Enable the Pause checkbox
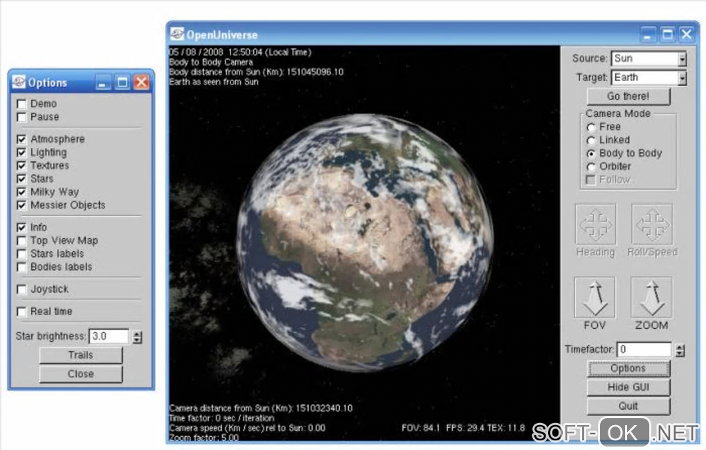Viewport: 706px width, 450px height. (x=21, y=118)
